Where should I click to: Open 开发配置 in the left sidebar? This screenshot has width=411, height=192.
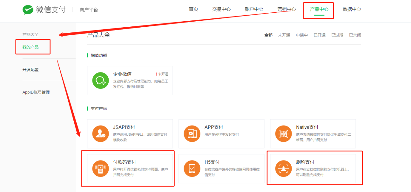click(30, 70)
